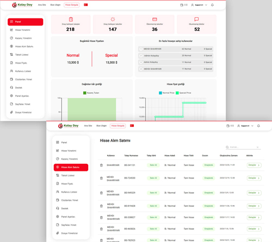272x242 pixels.
Task: Click the green bar in the profit chart
Action: pyautogui.click(x=92, y=109)
